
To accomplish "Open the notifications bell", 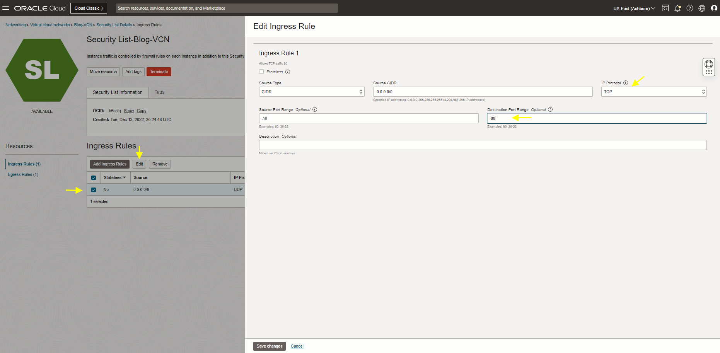I will (677, 8).
